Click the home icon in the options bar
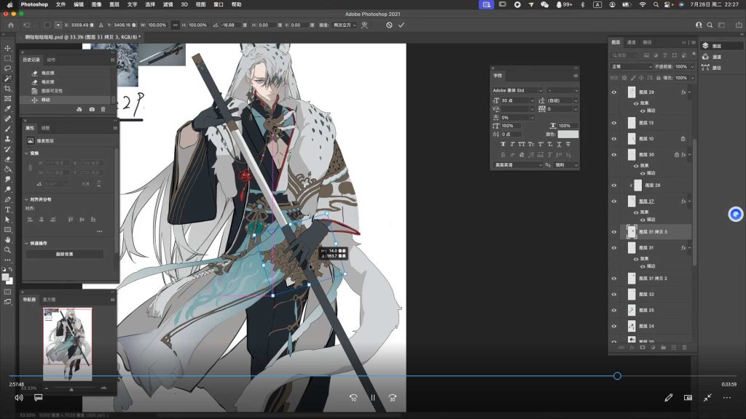 [10, 25]
